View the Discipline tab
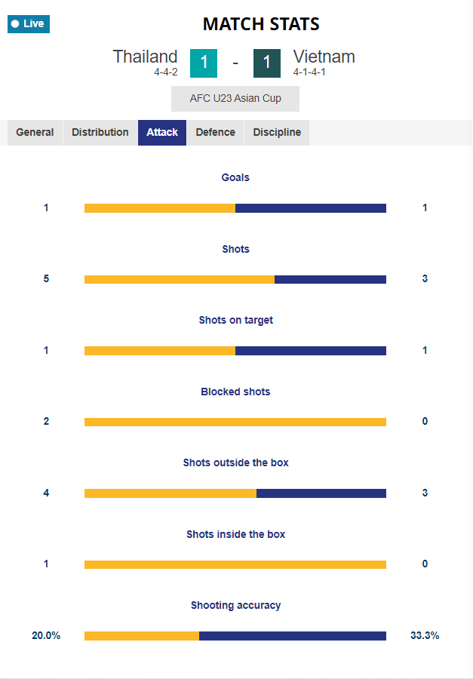 [277, 133]
